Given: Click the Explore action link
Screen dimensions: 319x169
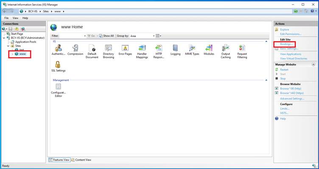Looking at the screenshot, I should [284, 30].
